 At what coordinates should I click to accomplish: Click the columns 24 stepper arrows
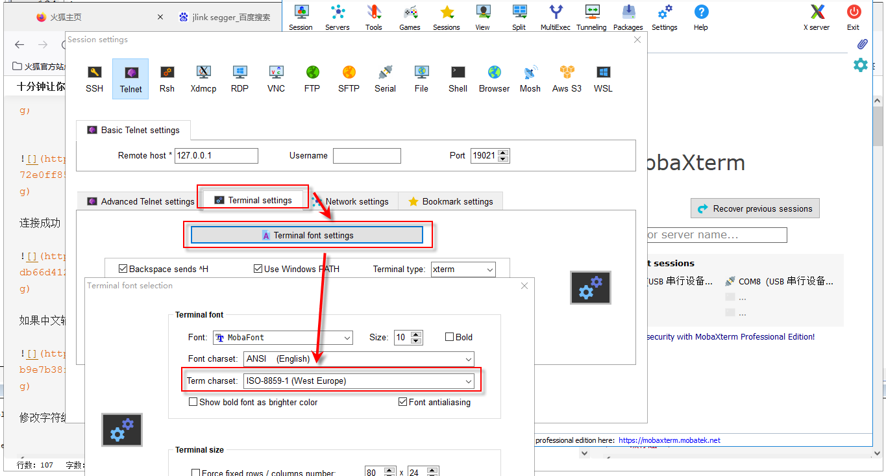tap(434, 473)
